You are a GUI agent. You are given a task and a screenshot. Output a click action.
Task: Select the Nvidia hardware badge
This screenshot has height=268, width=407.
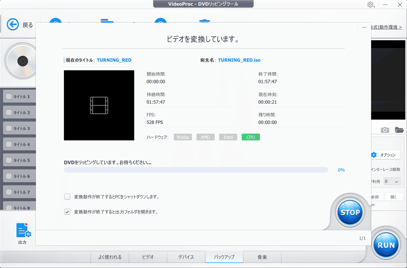click(183, 137)
